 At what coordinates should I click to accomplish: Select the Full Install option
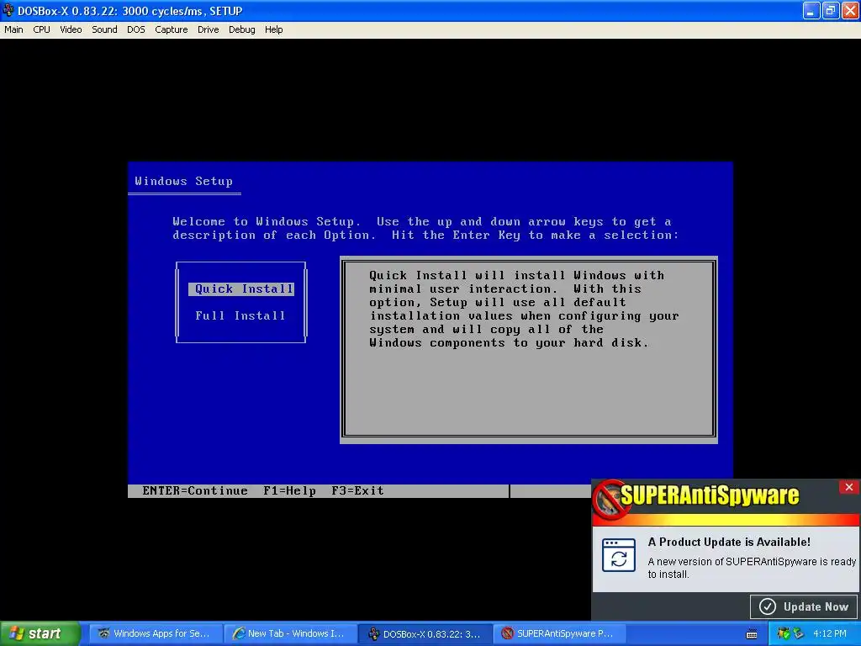click(240, 316)
